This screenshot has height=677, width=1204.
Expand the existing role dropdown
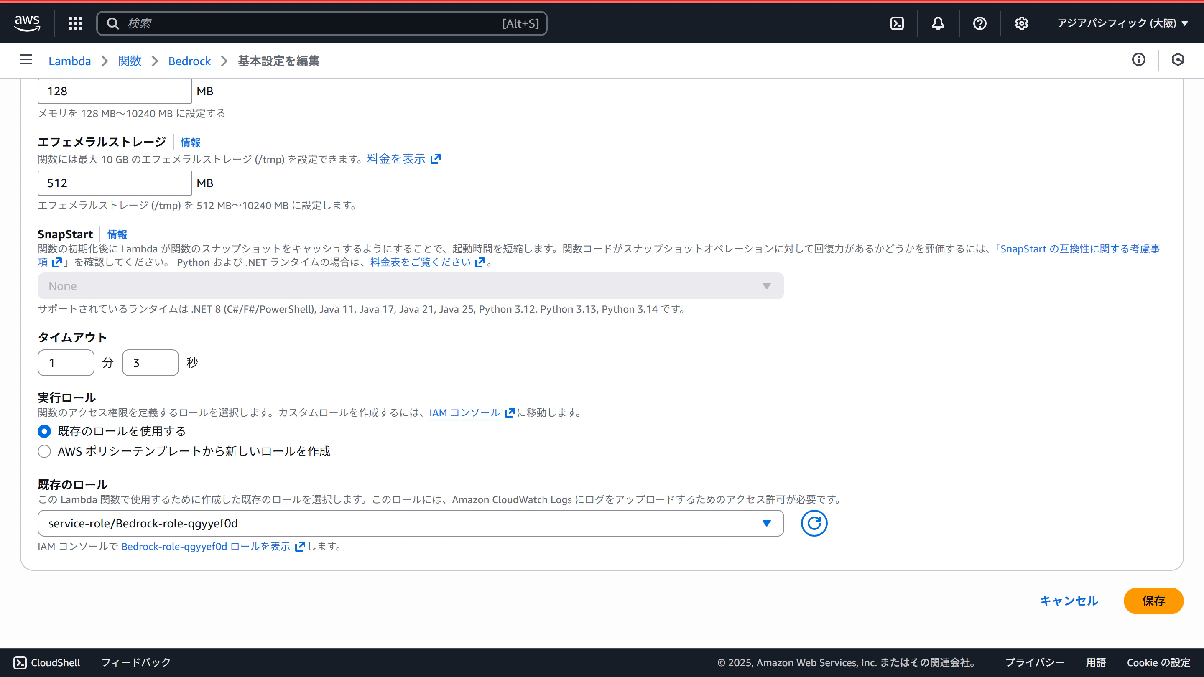[x=411, y=523]
